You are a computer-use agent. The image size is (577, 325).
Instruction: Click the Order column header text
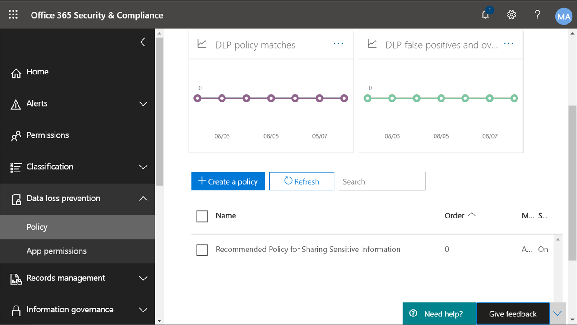454,216
